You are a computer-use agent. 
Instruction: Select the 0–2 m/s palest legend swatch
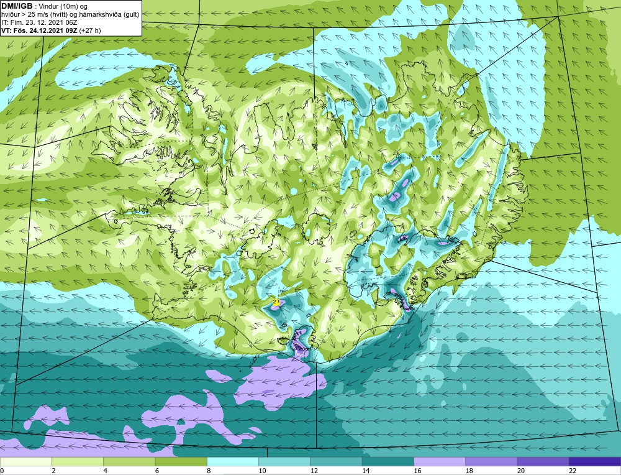click(25, 461)
